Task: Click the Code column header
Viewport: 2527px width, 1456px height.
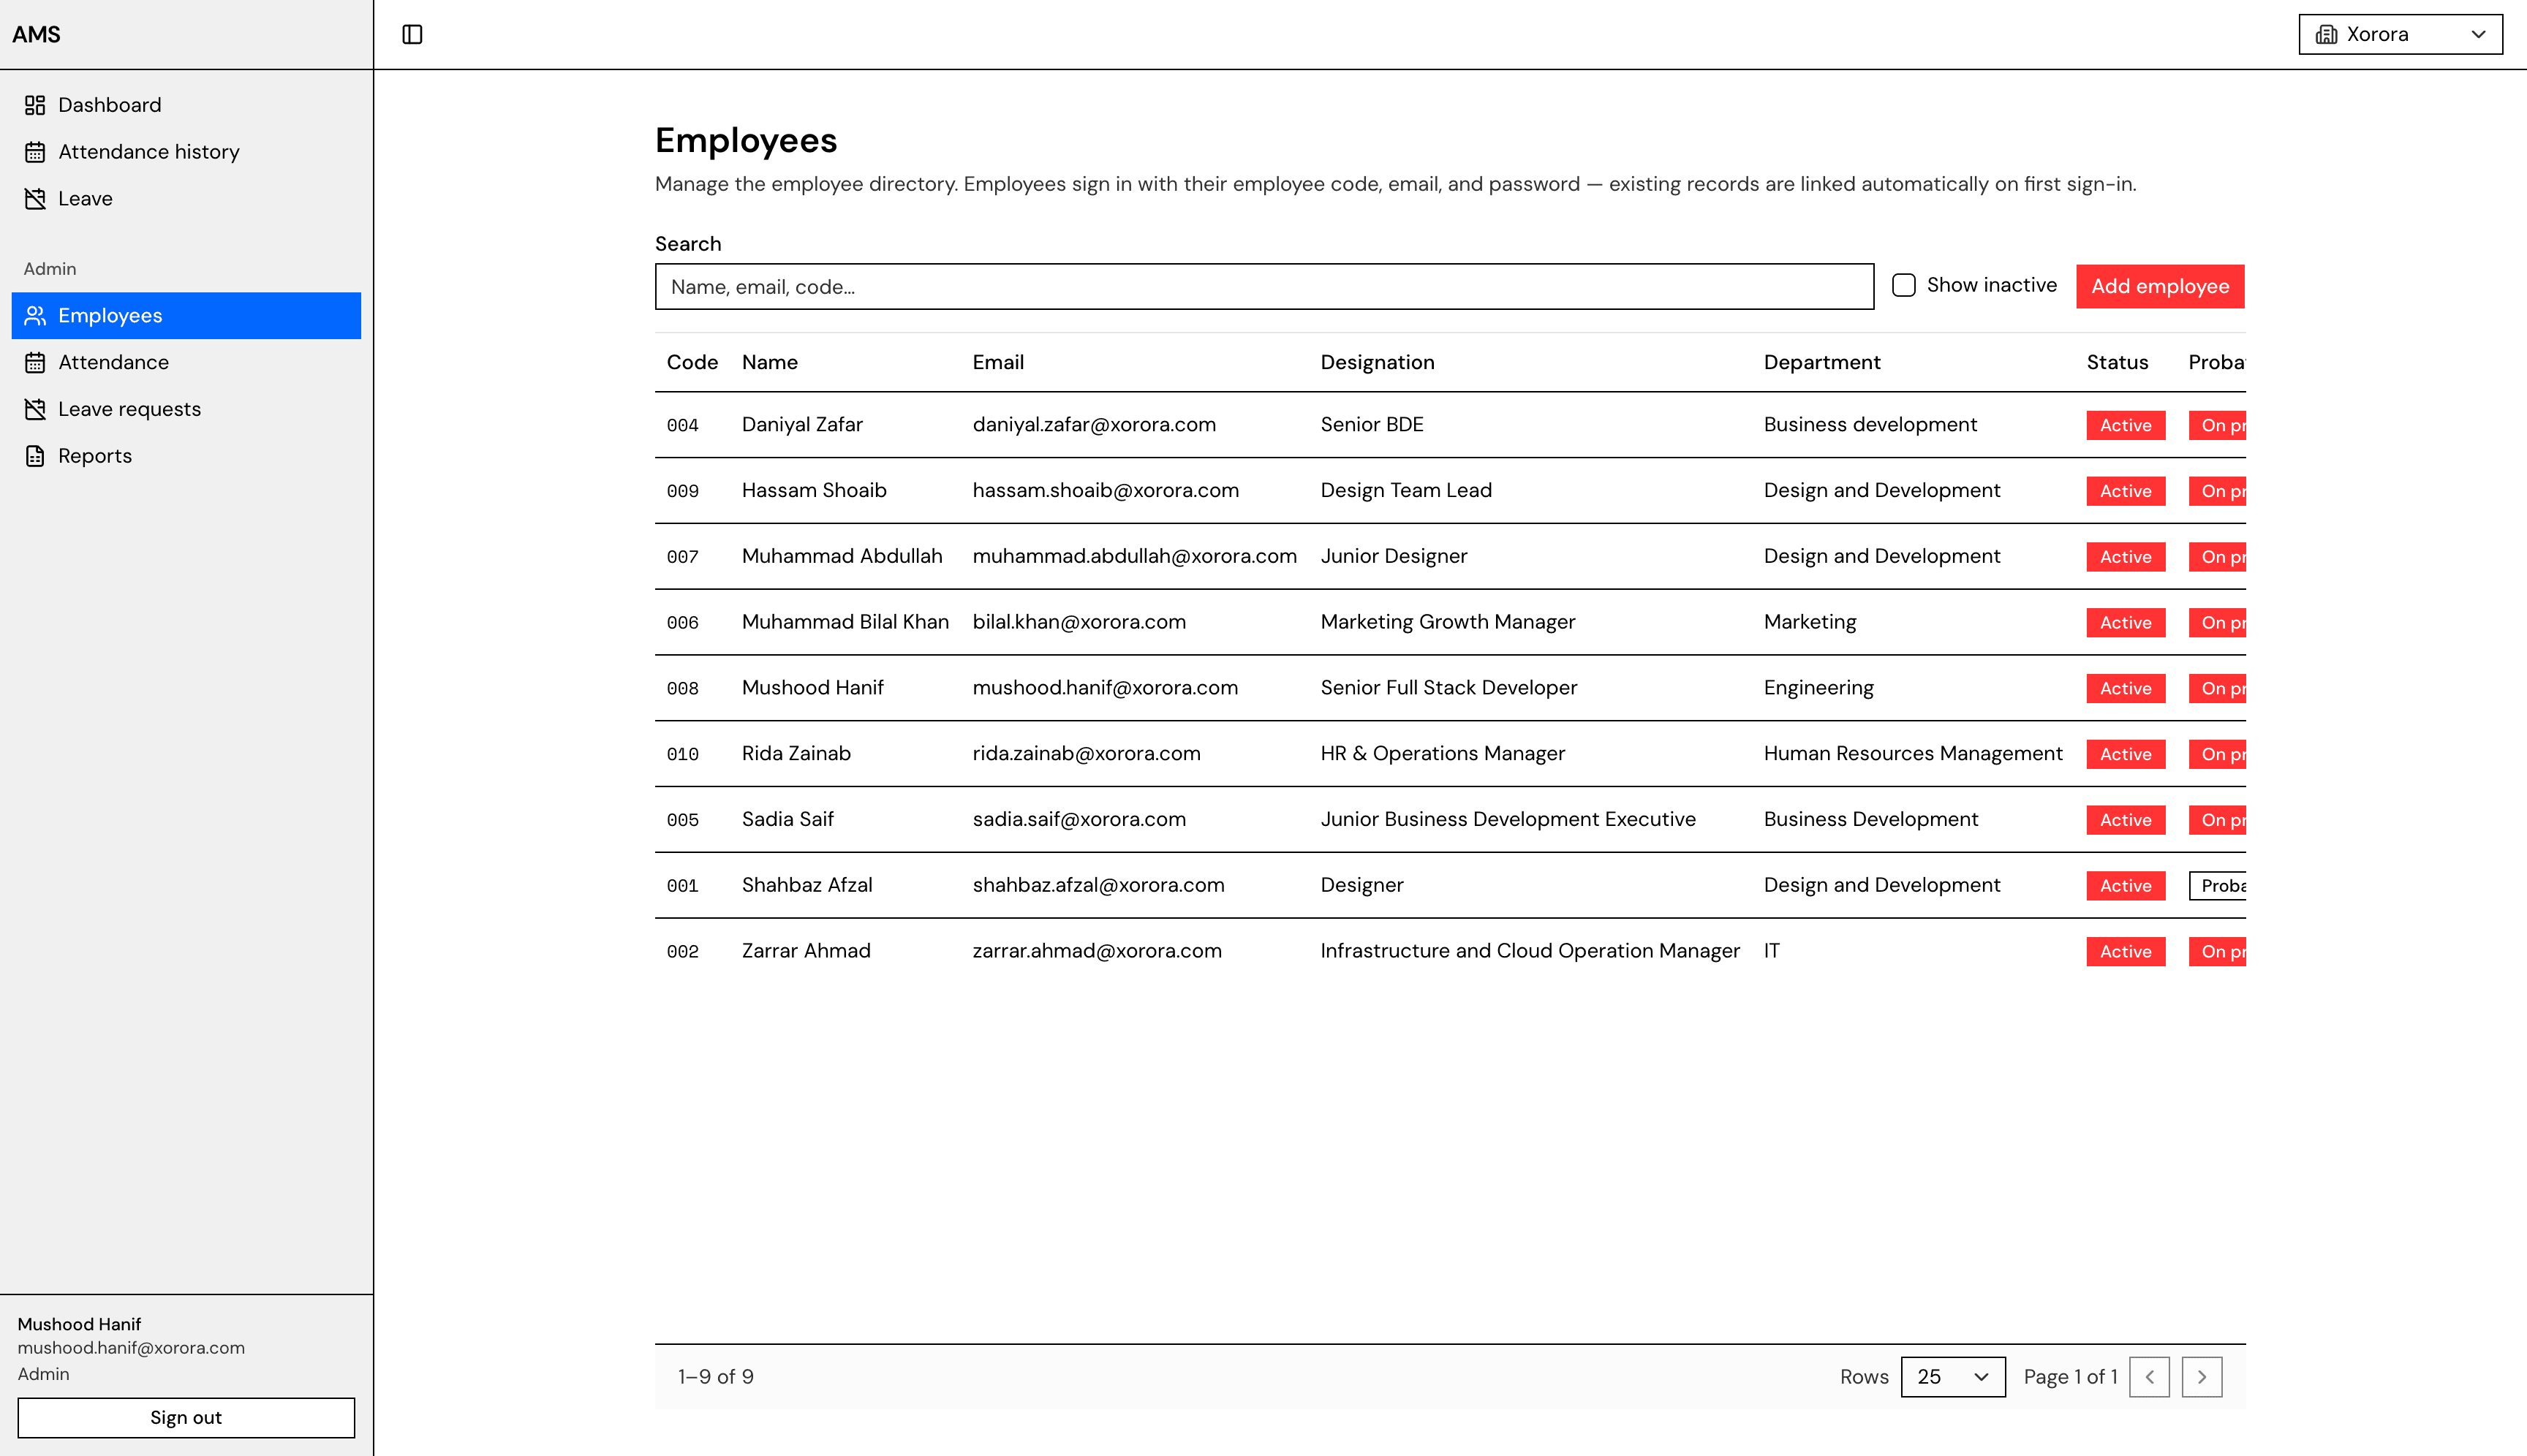Action: 692,363
